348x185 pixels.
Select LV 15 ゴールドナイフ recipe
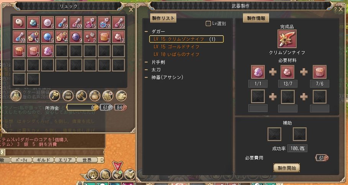(177, 47)
